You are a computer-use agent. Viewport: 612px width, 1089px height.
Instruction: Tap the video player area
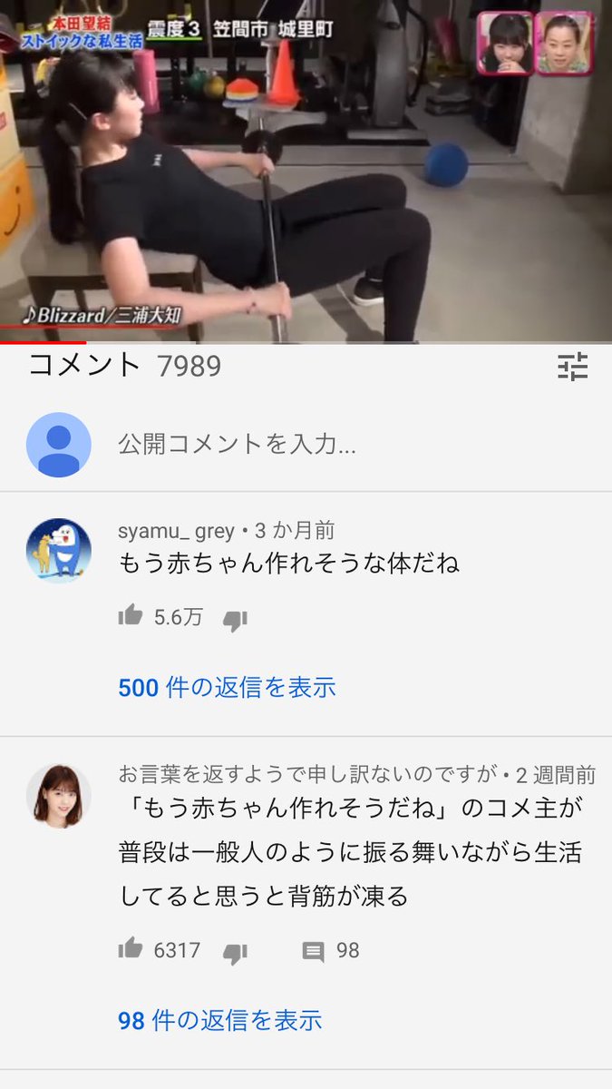(306, 171)
